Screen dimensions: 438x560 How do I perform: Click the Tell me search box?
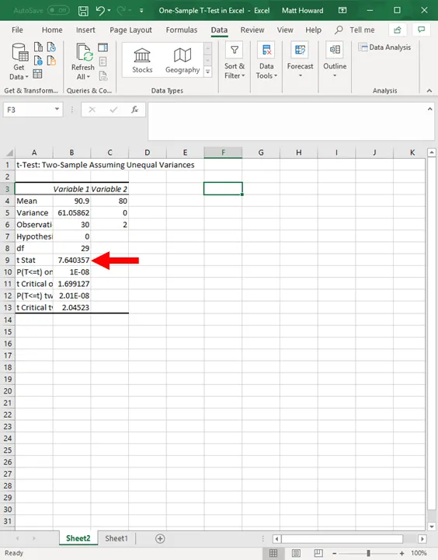coord(355,30)
